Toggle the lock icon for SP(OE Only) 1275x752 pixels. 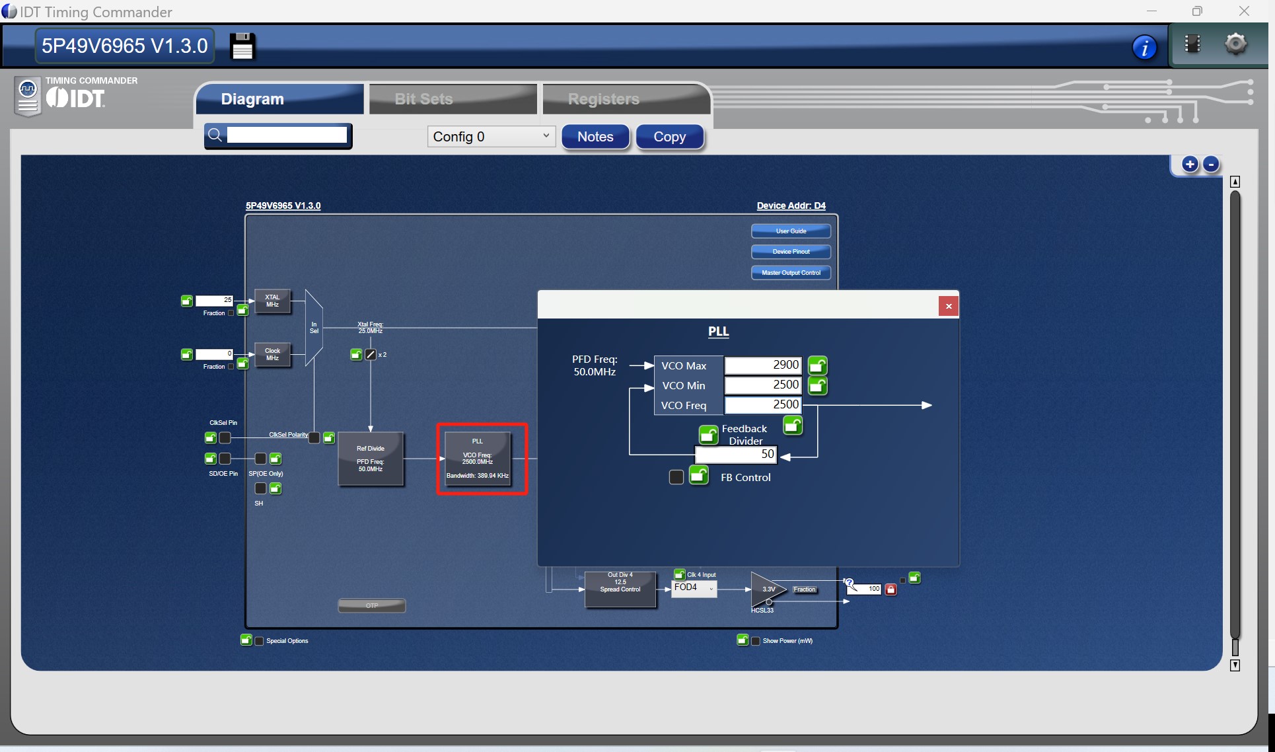pos(275,458)
